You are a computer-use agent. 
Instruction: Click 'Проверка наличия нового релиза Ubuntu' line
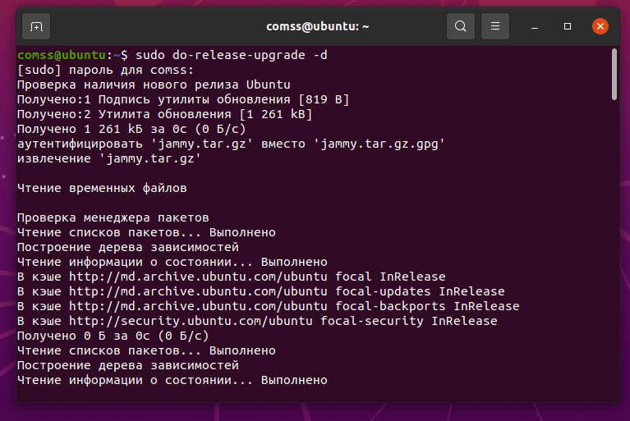(x=154, y=85)
